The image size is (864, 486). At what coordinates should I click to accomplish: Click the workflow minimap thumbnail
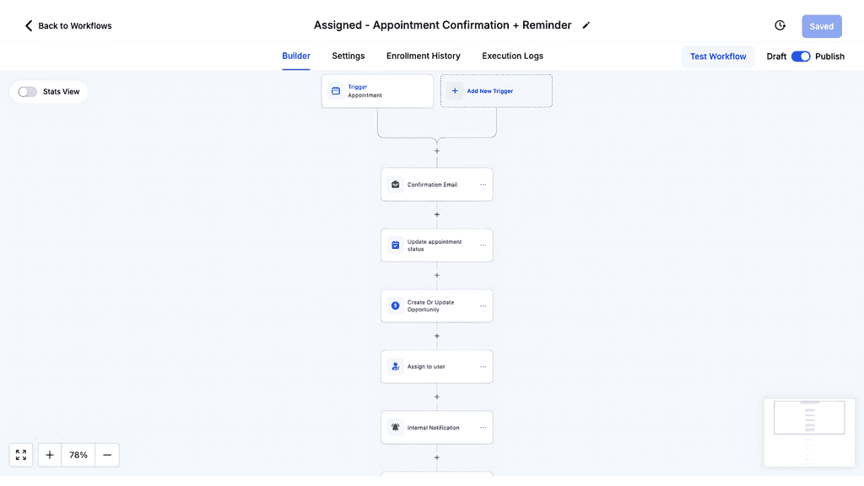point(809,433)
